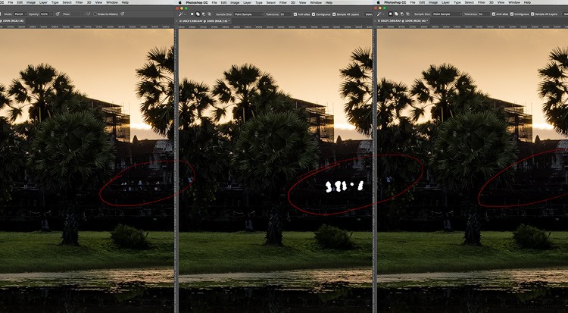Open Select menu in middle window
This screenshot has width=568, height=313.
point(271,2)
